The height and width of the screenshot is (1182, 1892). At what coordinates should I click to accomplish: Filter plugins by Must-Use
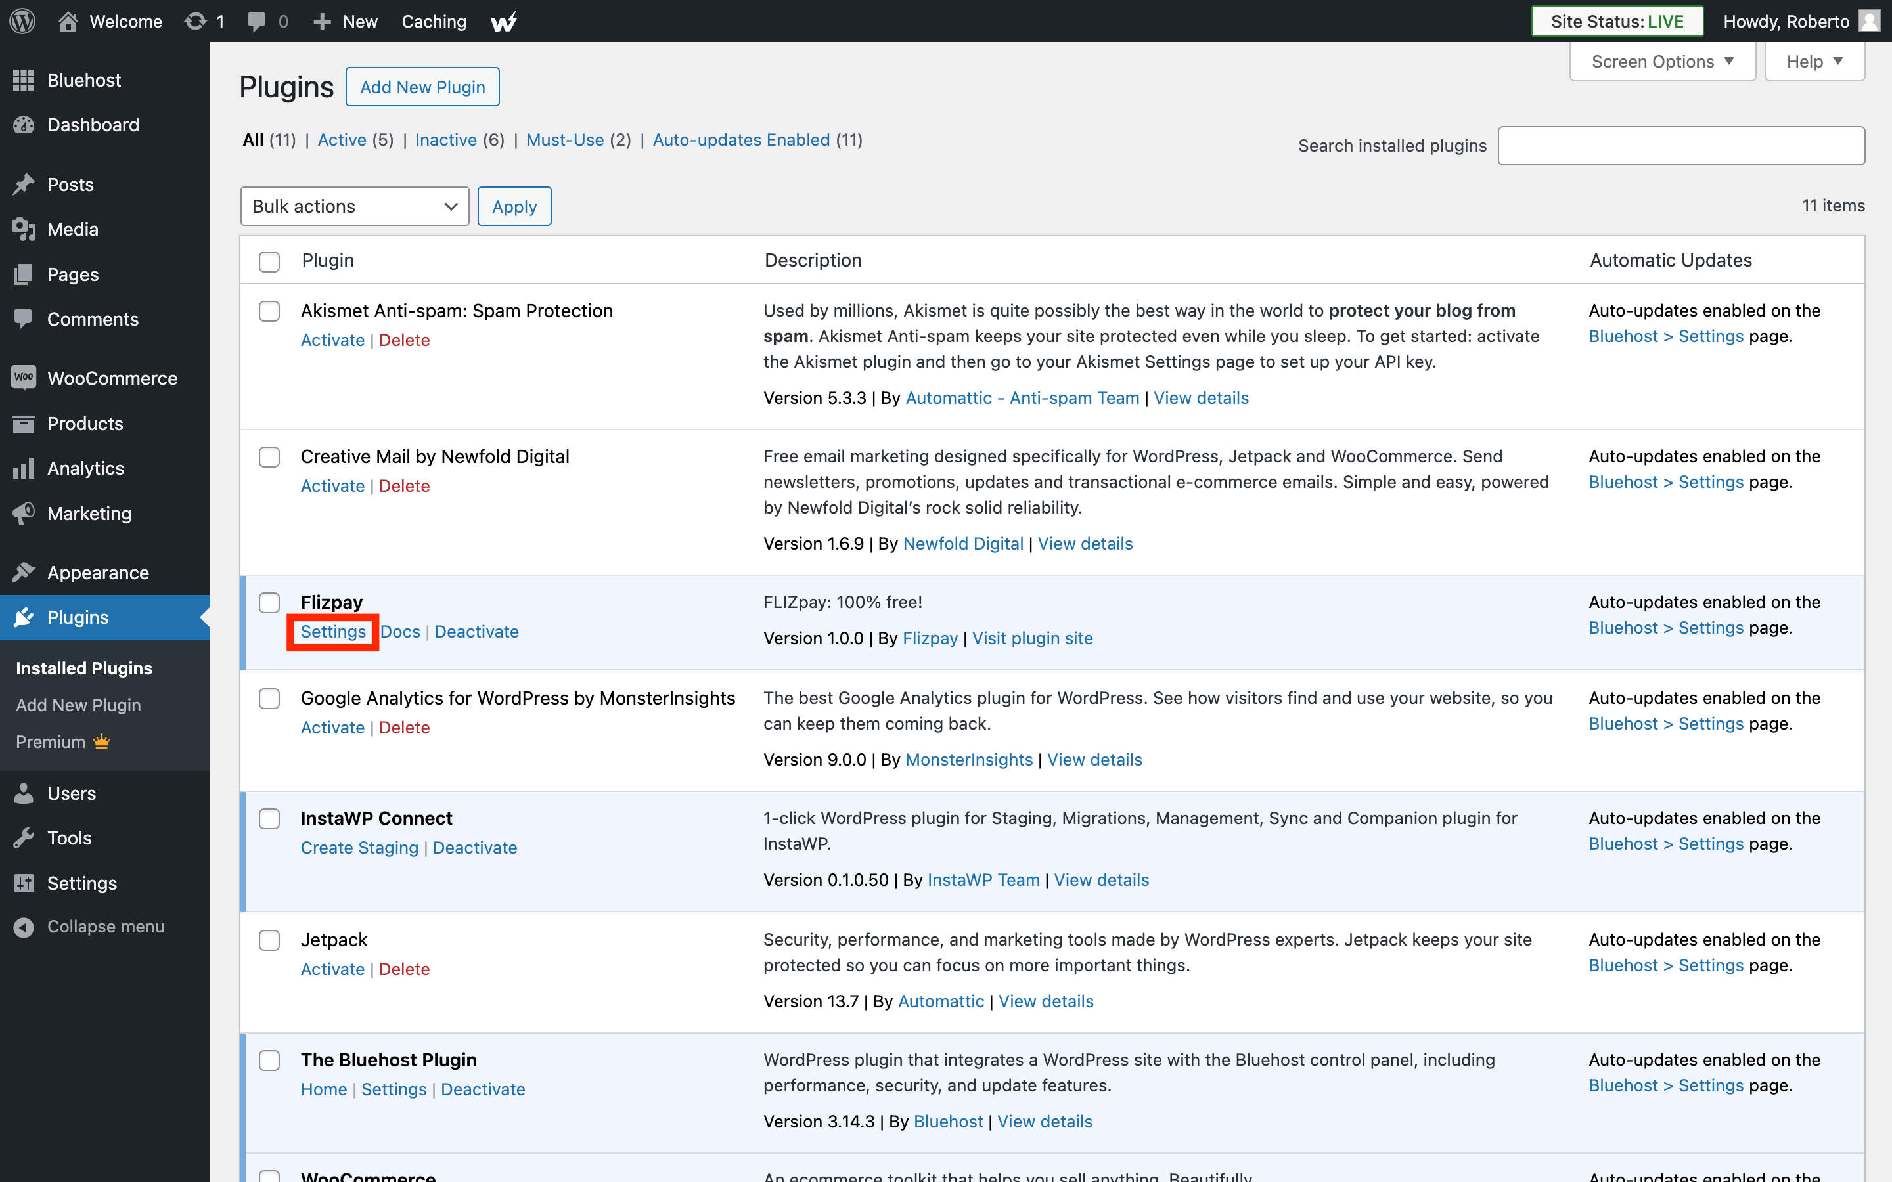pos(564,140)
